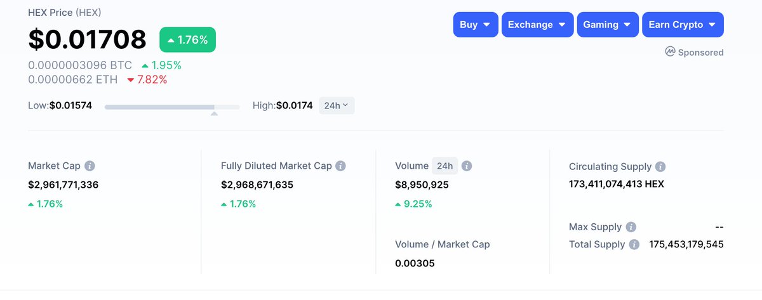Click the Max Supply info icon
762x300 pixels.
[631, 227]
